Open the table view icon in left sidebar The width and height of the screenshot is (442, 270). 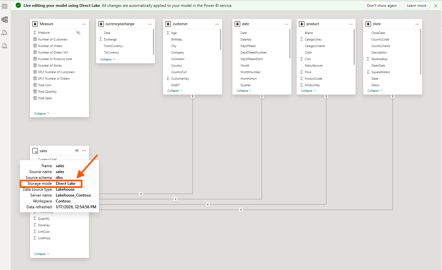pos(5,7)
